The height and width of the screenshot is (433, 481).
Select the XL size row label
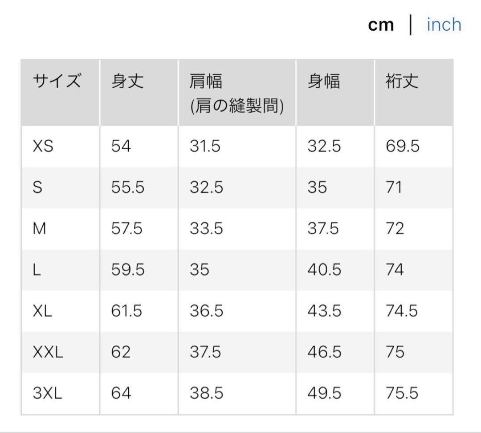tap(42, 311)
